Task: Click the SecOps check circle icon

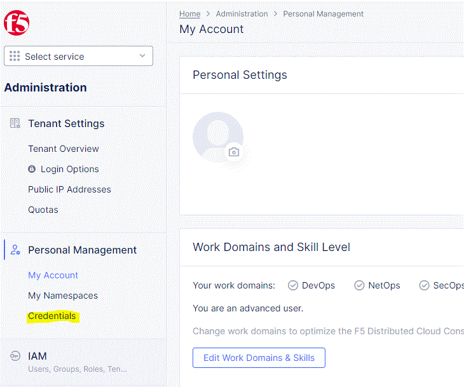Action: coord(424,285)
